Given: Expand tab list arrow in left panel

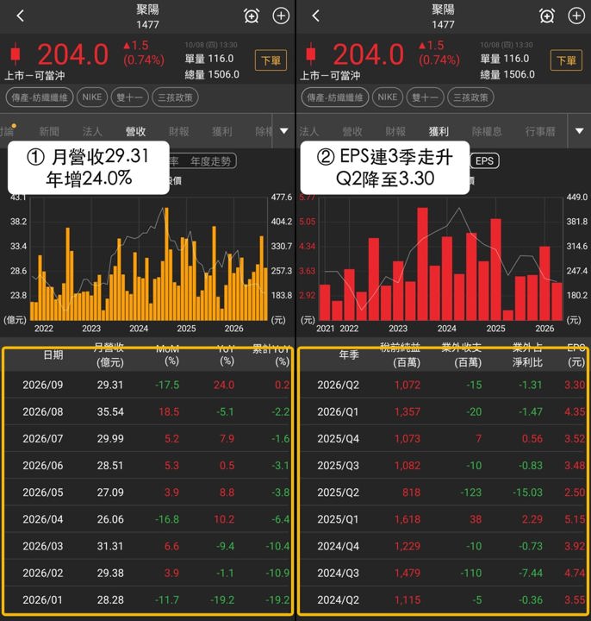Looking at the screenshot, I should [x=284, y=131].
